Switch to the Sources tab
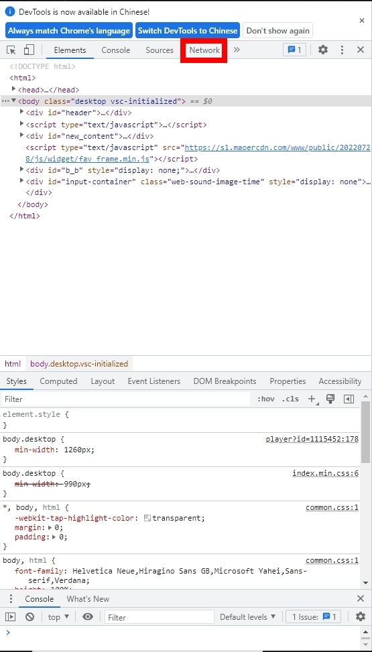Image resolution: width=372 pixels, height=652 pixels. click(x=160, y=50)
